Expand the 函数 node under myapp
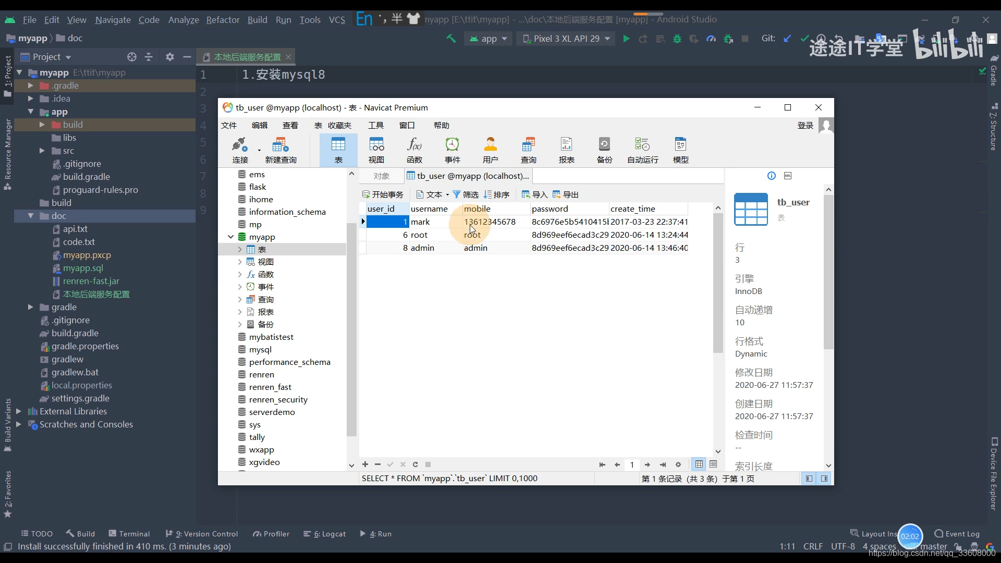 tap(240, 274)
